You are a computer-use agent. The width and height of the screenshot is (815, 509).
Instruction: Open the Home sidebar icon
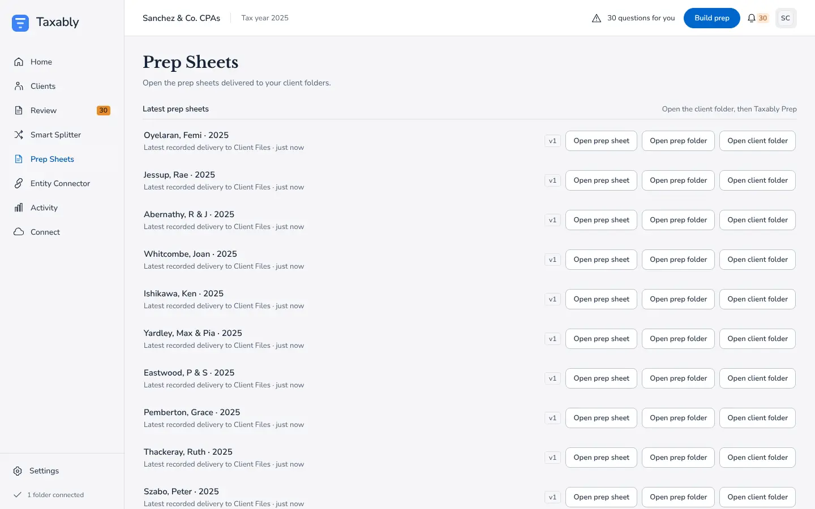19,62
